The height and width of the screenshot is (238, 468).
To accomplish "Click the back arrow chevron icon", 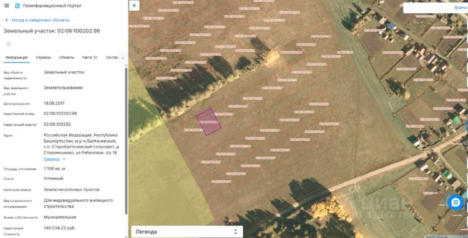I will point(7,20).
